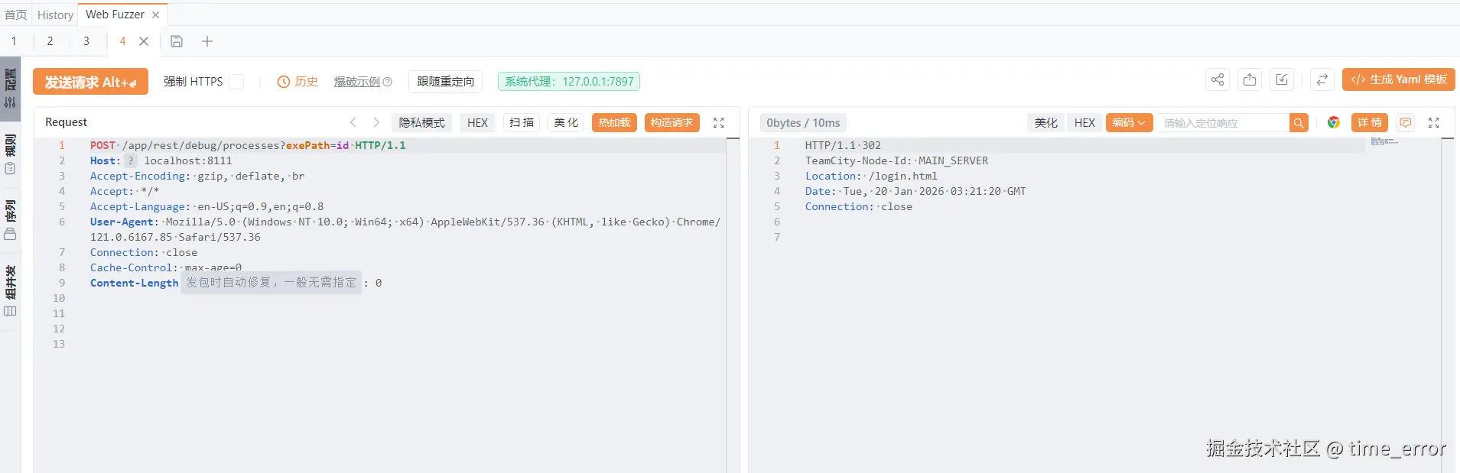Toggle the 强制 HTTPS checkbox
This screenshot has width=1460, height=473.
[x=236, y=82]
